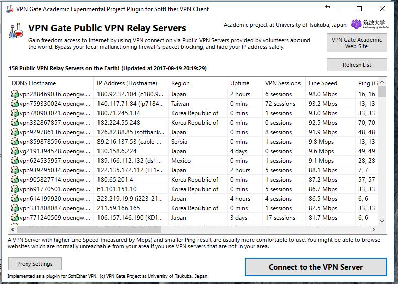Connect to the VPN Server
398x284 pixels.
point(316,267)
